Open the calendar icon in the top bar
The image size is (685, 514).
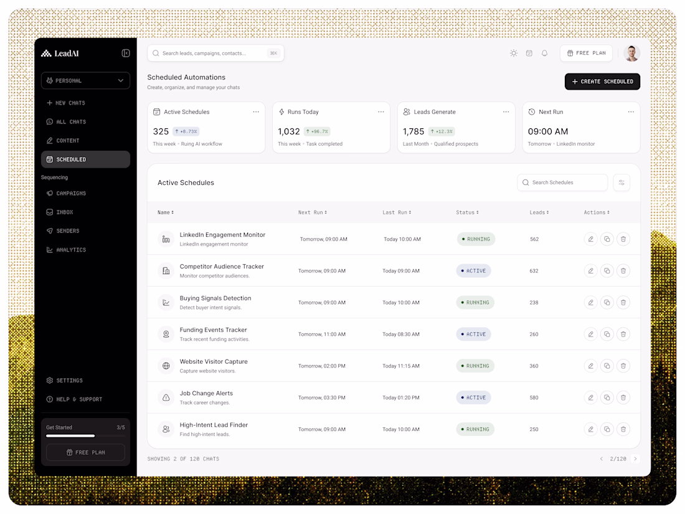(529, 54)
